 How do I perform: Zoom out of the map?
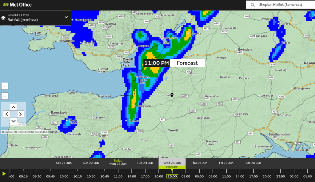[x=5, y=96]
